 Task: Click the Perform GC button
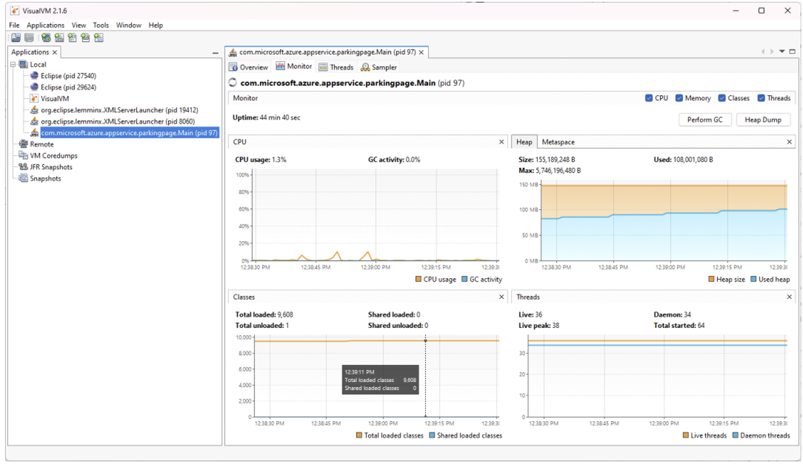pyautogui.click(x=705, y=120)
